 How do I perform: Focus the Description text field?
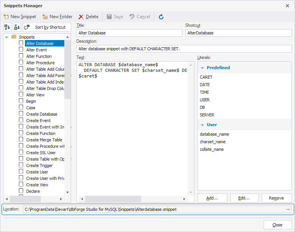point(184,49)
